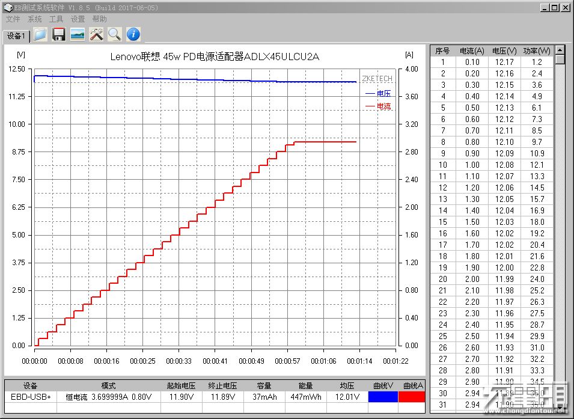Viewport: 574px width, 419px height.
Task: Open file with folder toolbar icon
Action: pos(40,34)
